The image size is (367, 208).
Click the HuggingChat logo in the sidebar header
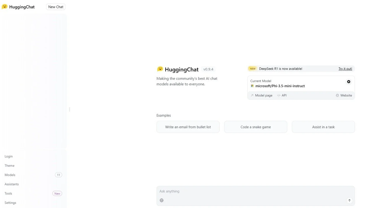[18, 7]
